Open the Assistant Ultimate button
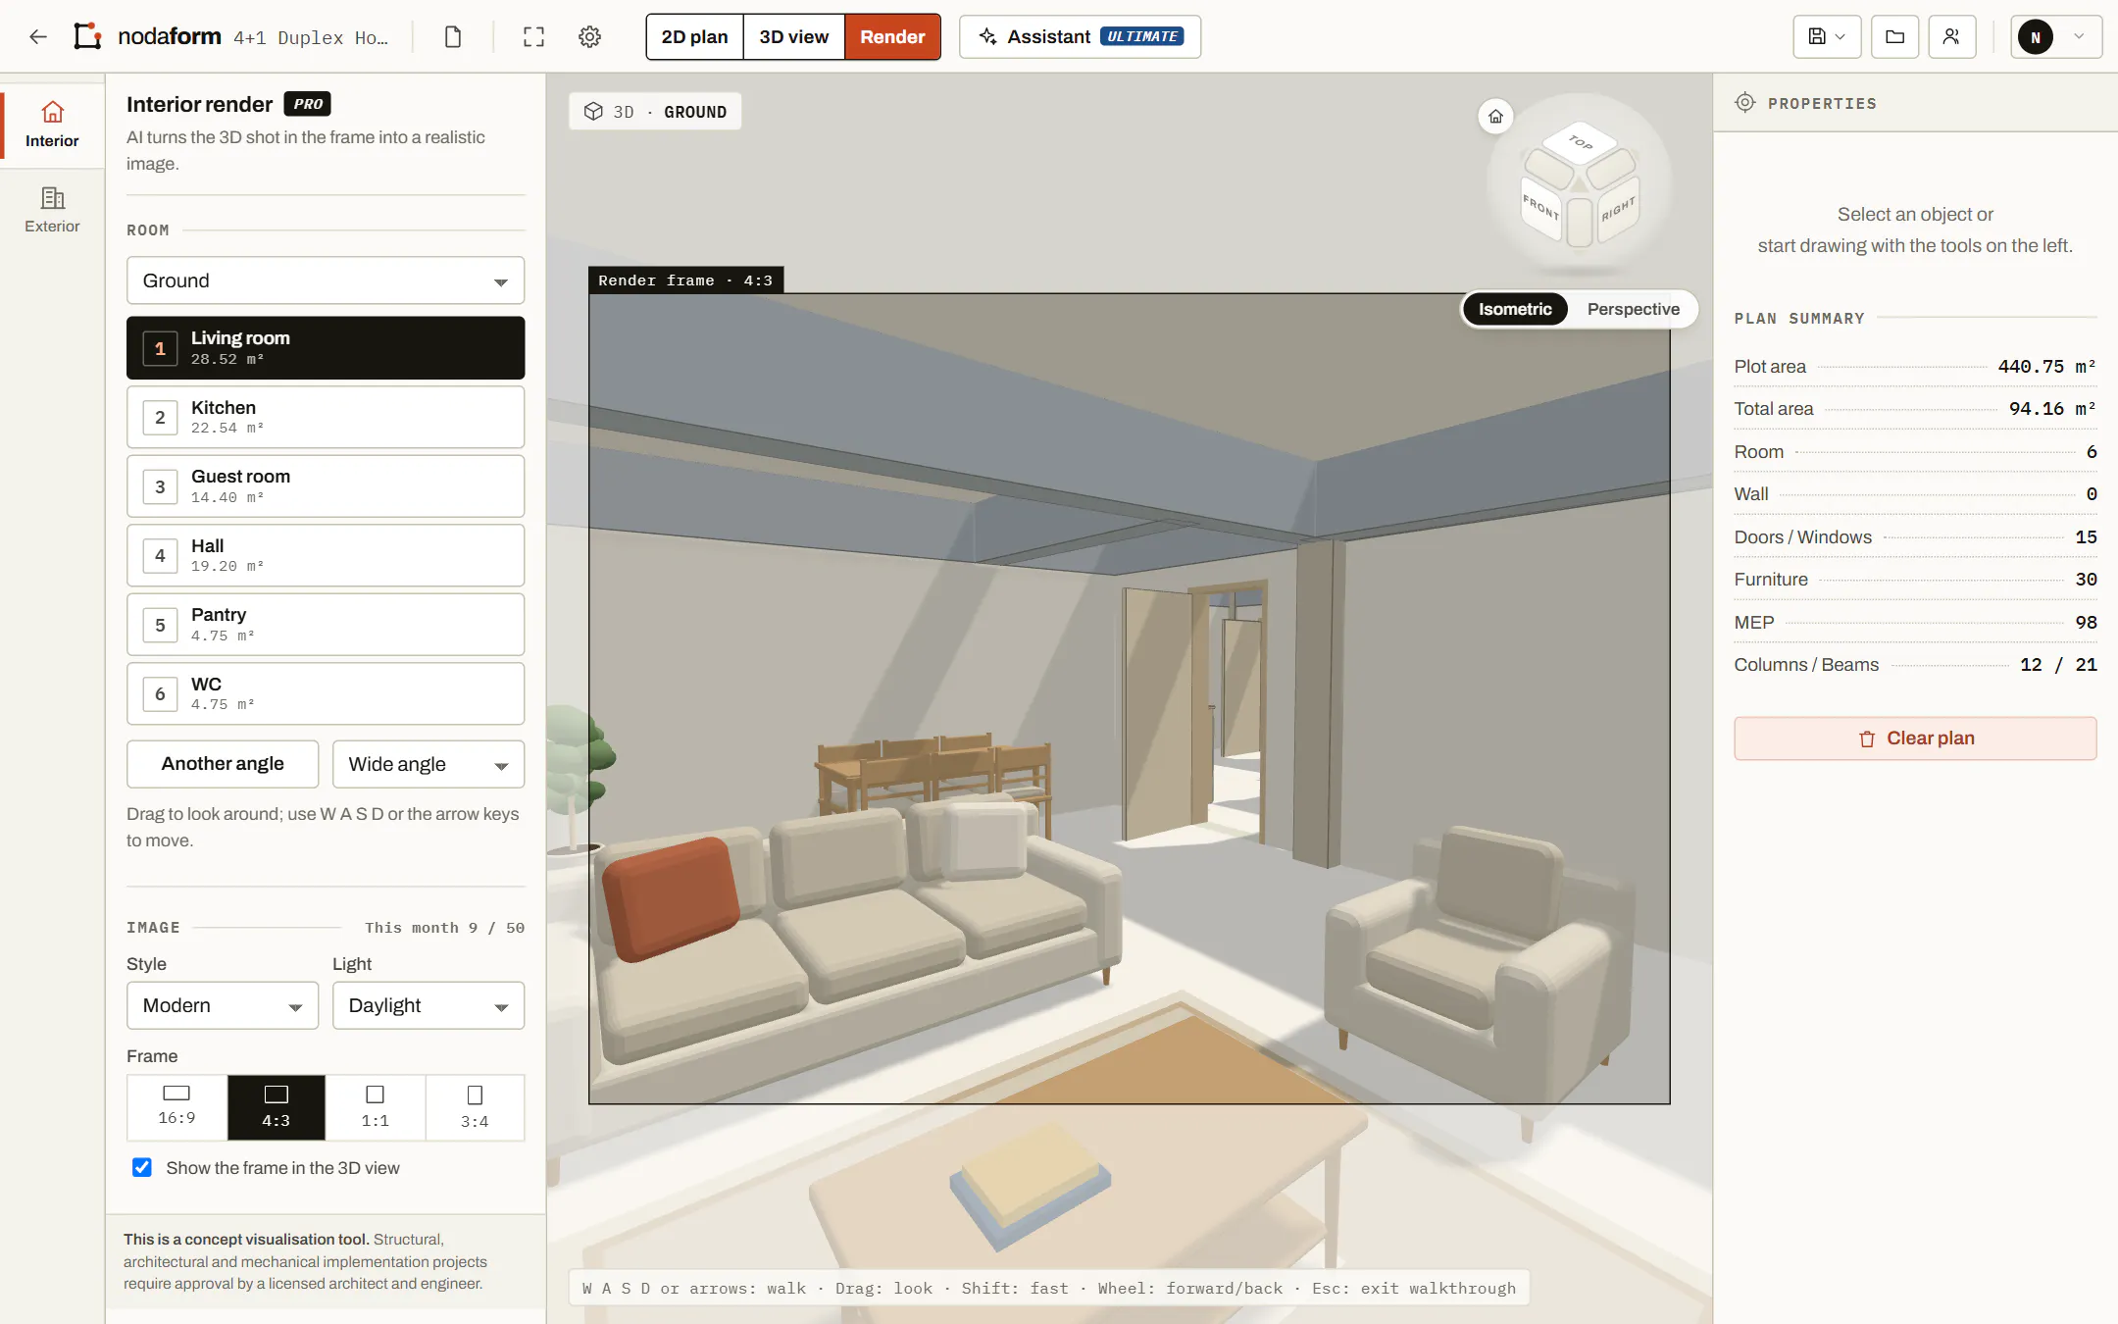This screenshot has width=2118, height=1324. pos(1080,37)
